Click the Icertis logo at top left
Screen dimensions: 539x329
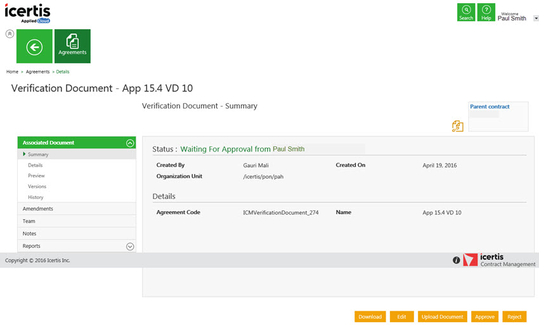27,13
